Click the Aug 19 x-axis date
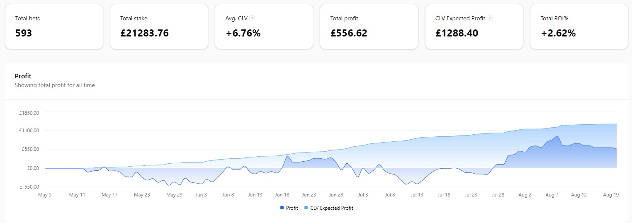This screenshot has width=632, height=223. coord(611,195)
